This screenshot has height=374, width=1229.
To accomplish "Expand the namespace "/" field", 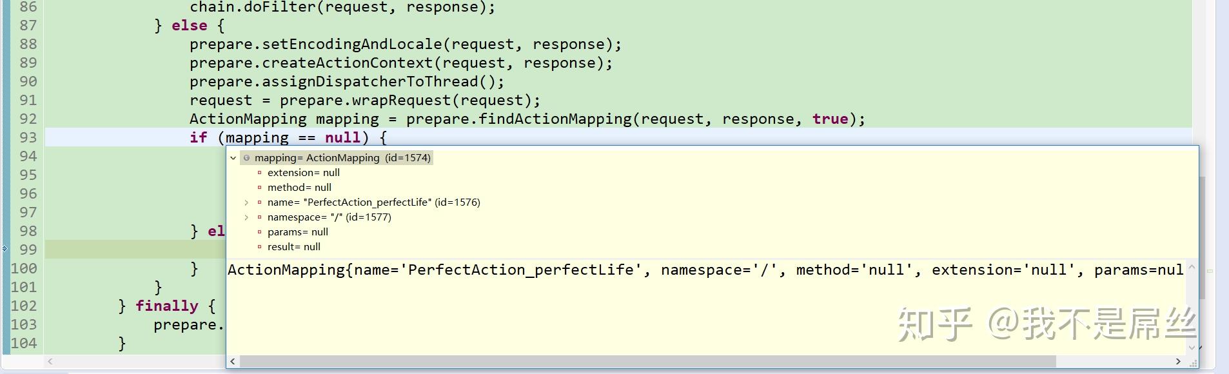I will click(246, 217).
